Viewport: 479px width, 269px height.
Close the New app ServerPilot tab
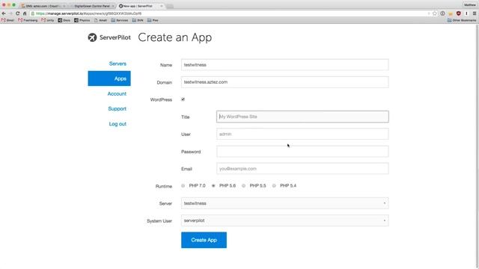coord(162,6)
